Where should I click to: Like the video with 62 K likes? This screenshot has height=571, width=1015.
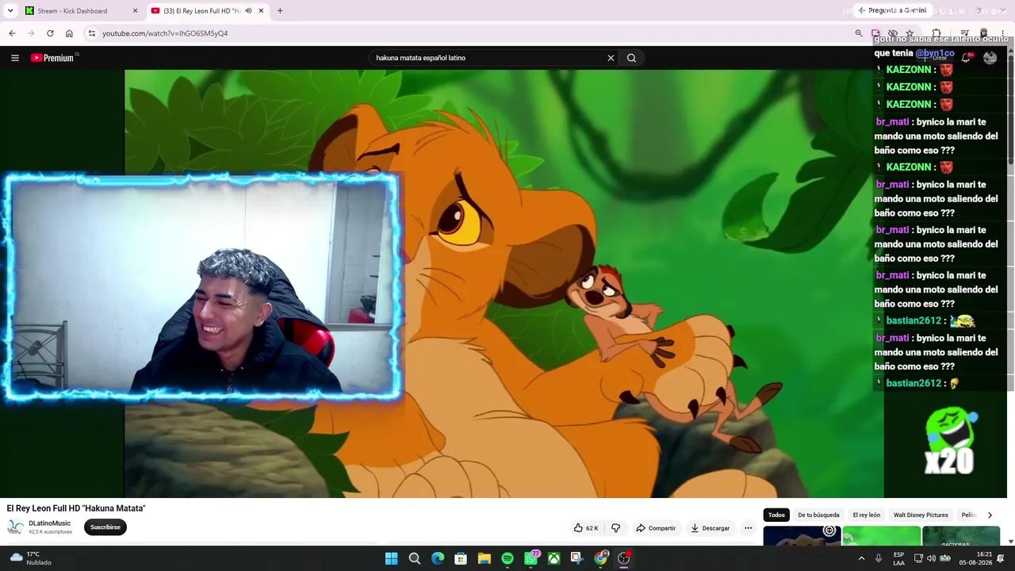[x=586, y=528]
